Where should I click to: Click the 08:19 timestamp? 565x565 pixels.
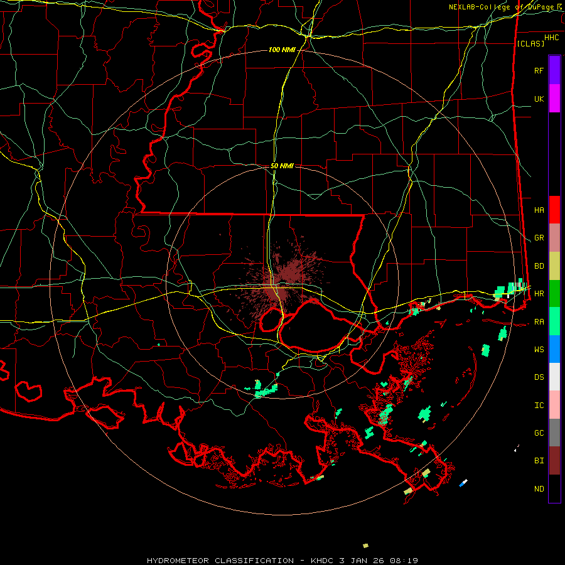tap(403, 561)
